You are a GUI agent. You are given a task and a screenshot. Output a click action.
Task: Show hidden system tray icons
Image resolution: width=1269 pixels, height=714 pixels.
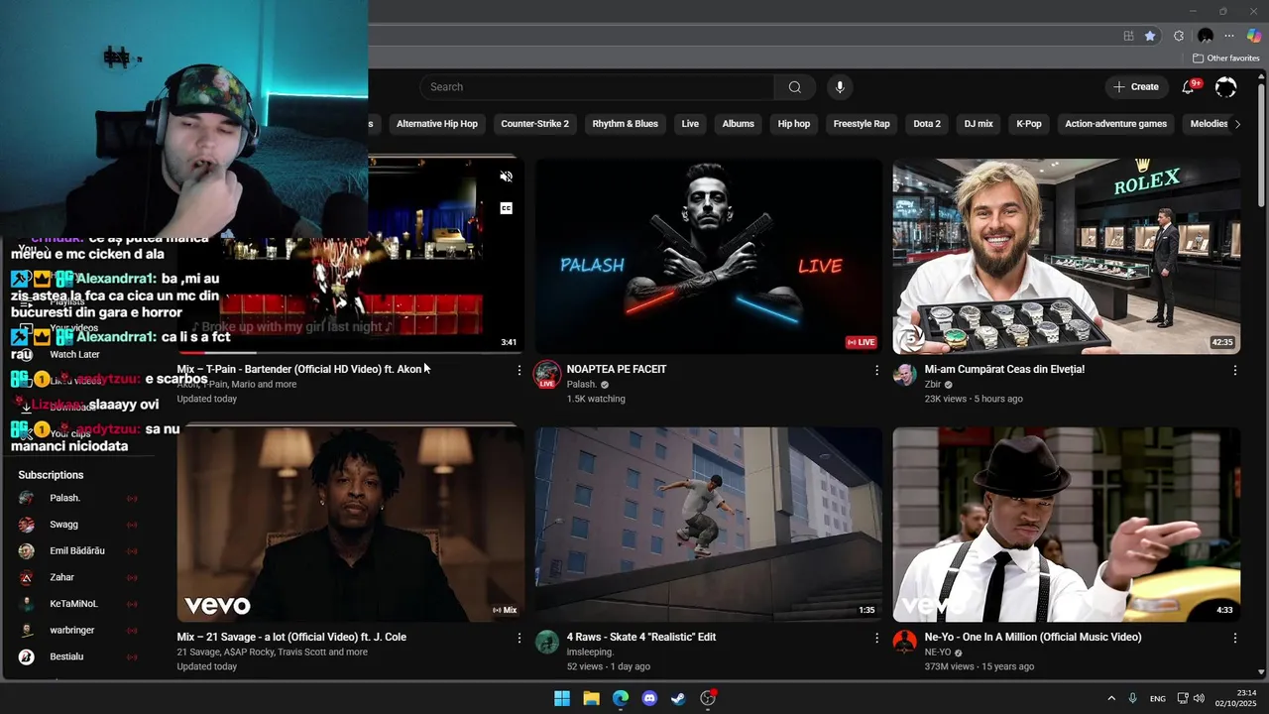click(x=1111, y=698)
